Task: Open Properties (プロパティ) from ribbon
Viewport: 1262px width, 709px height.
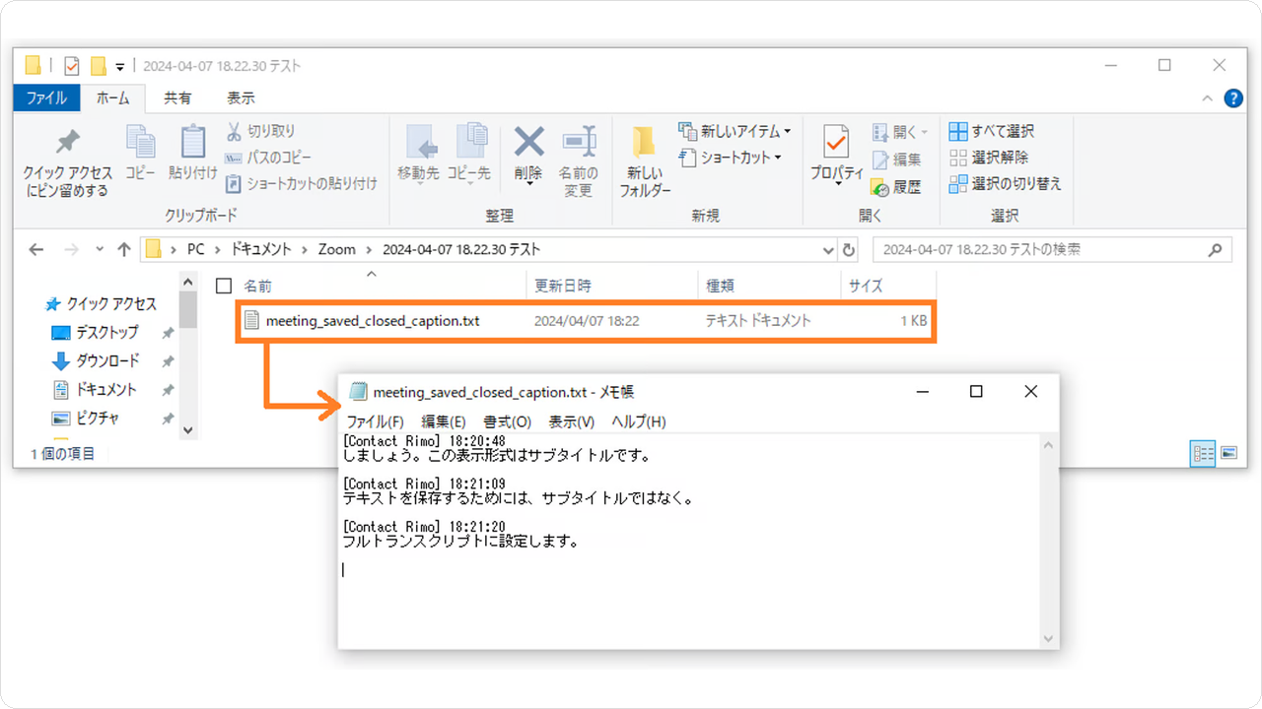Action: point(836,156)
